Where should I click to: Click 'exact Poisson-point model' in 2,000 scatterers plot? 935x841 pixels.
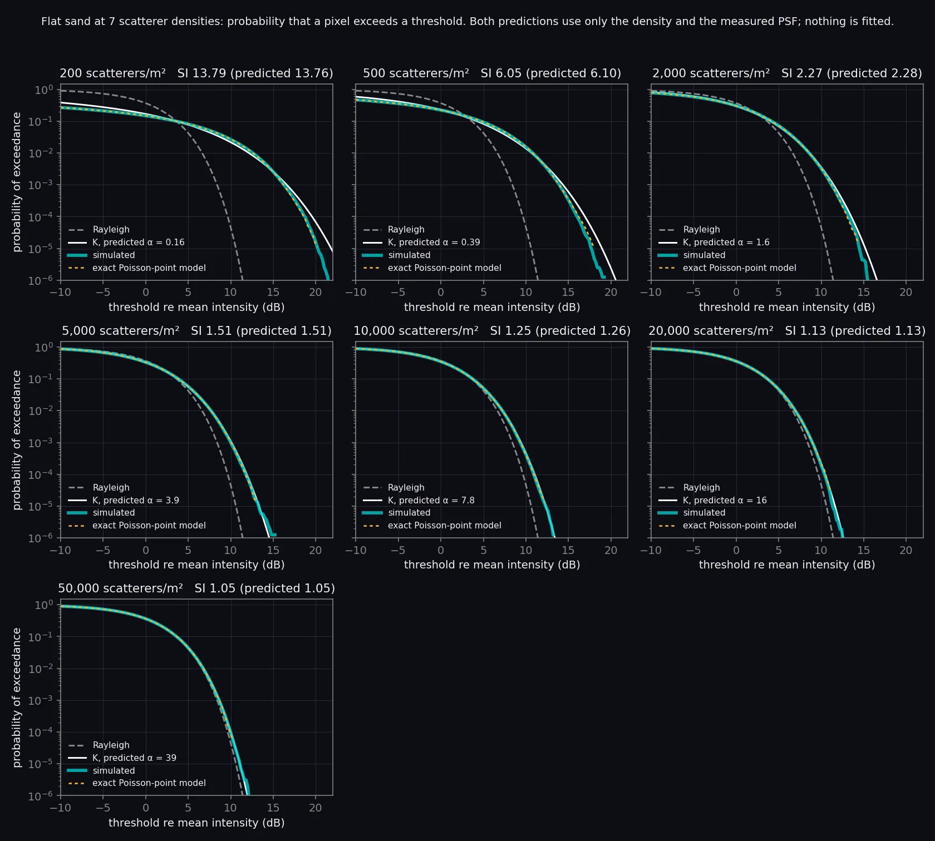tap(740, 268)
